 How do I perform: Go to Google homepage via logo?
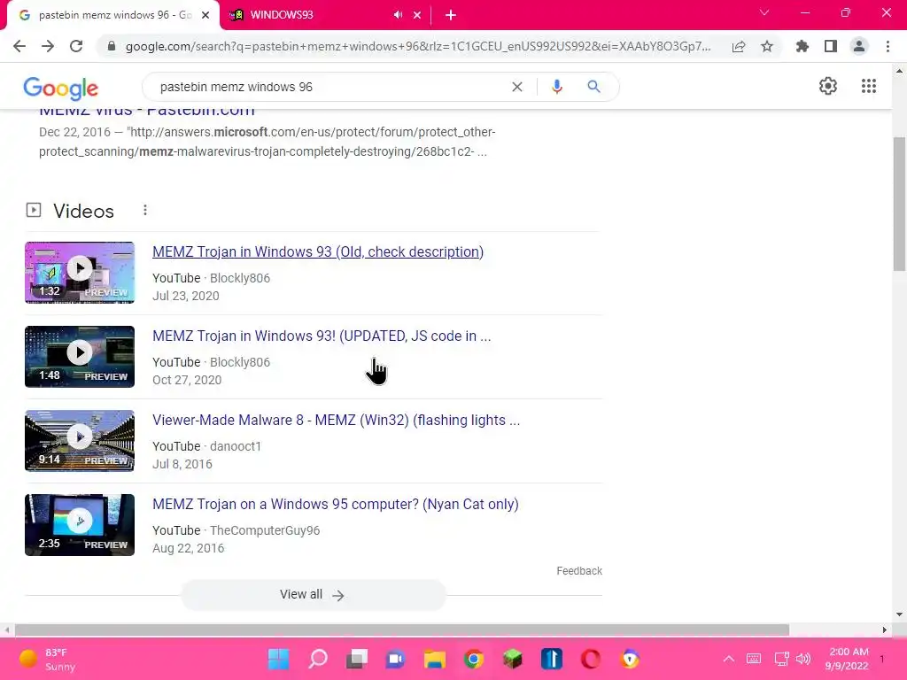61,88
